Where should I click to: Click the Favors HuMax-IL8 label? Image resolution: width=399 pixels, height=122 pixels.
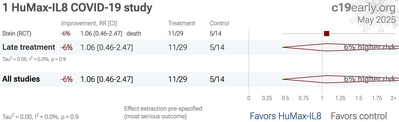click(x=286, y=116)
